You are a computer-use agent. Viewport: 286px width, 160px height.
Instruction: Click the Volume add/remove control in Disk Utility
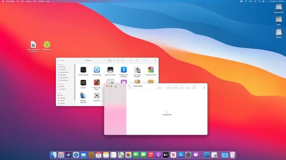pos(160,87)
